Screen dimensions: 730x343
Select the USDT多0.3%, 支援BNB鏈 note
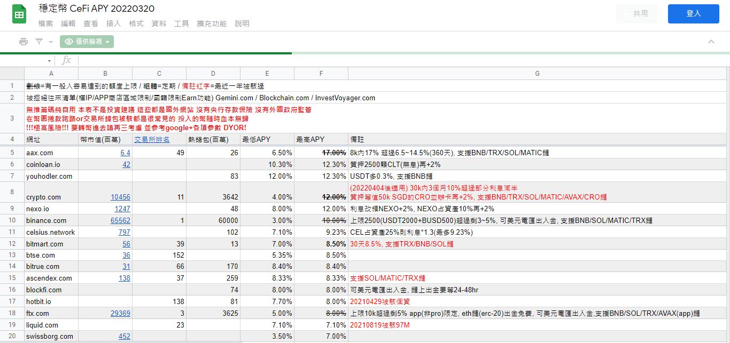(x=538, y=176)
